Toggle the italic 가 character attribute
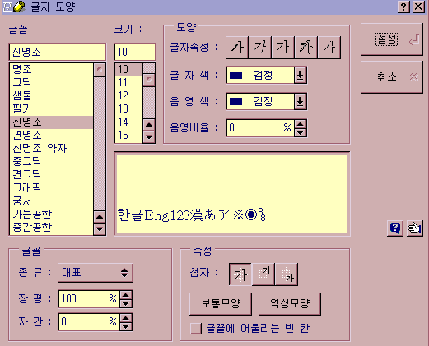This screenshot has height=346, width=429. pyautogui.click(x=260, y=47)
